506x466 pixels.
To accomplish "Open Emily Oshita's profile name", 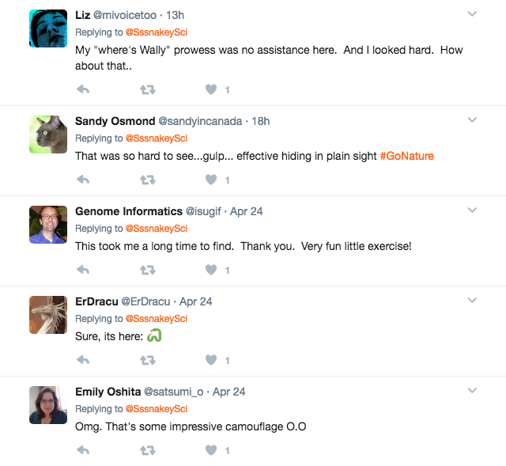I will [107, 392].
